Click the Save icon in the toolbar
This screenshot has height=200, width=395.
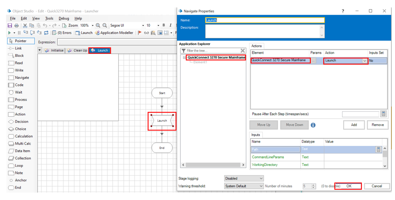10,25
